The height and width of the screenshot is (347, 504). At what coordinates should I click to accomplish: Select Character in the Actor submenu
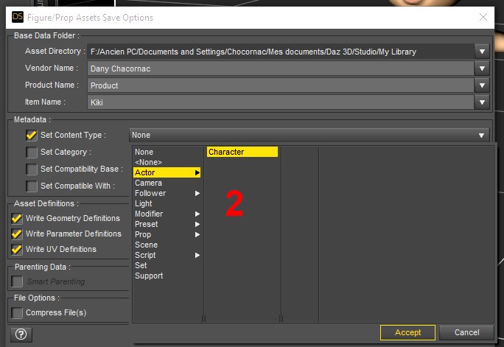[x=242, y=152]
